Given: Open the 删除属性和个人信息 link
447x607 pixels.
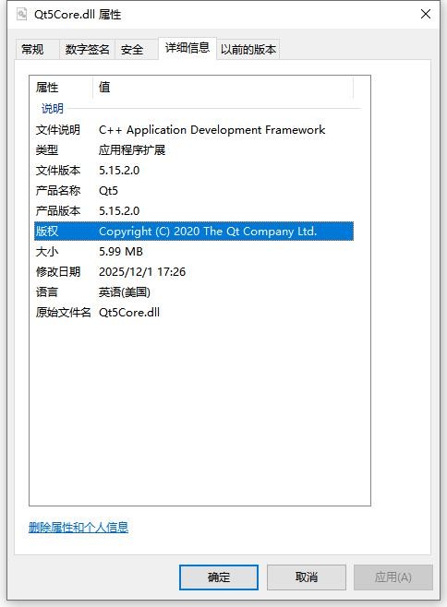Looking at the screenshot, I should coord(79,528).
